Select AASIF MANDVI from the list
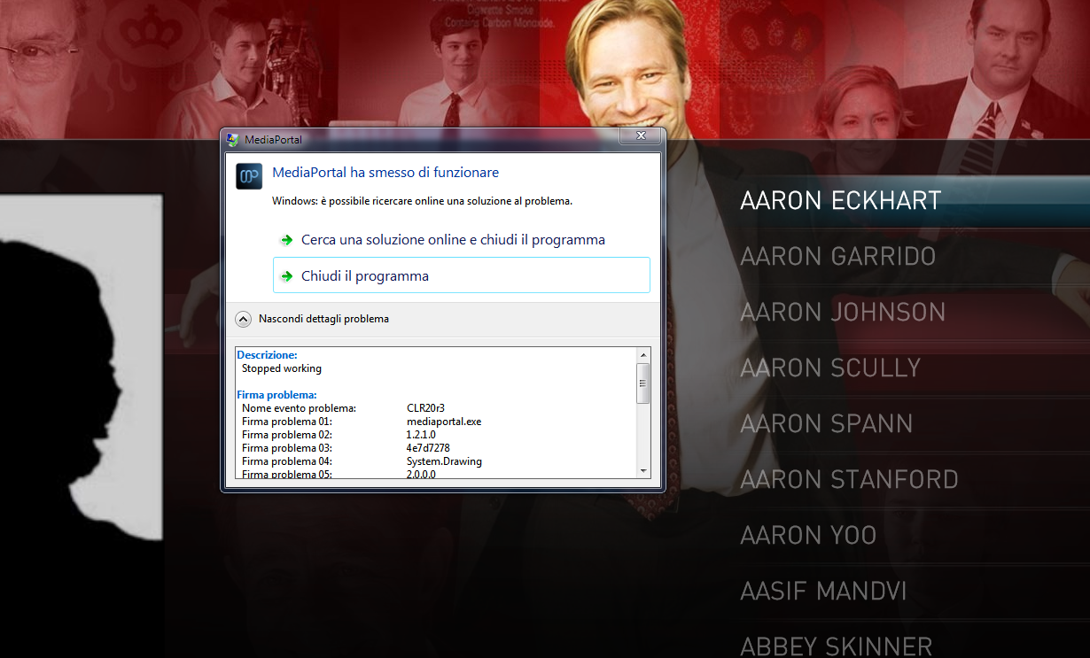Image resolution: width=1090 pixels, height=658 pixels. (x=823, y=592)
